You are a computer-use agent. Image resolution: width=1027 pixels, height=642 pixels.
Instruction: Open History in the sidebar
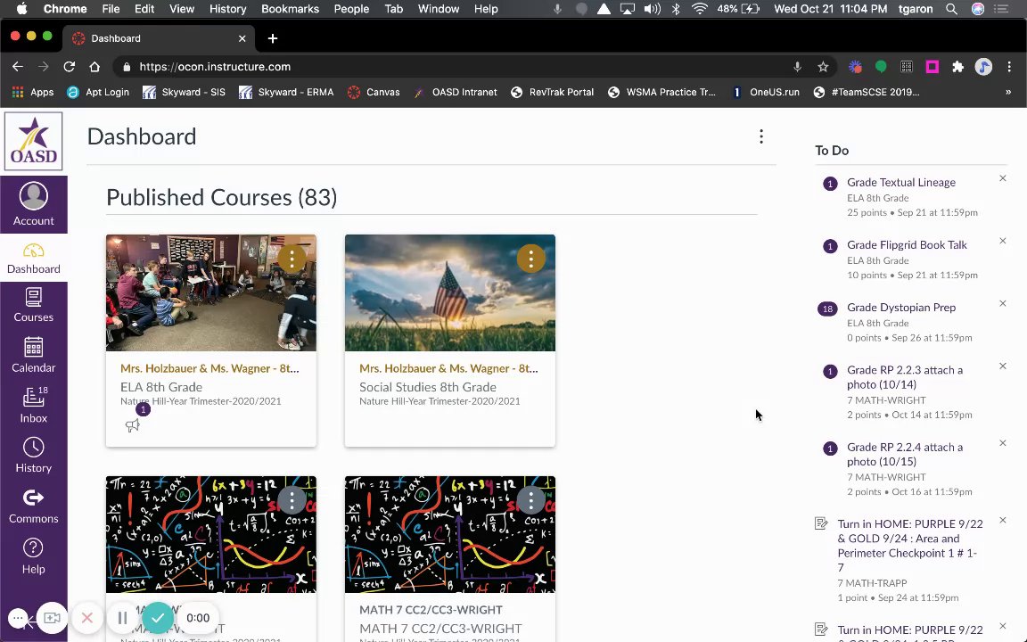33,456
